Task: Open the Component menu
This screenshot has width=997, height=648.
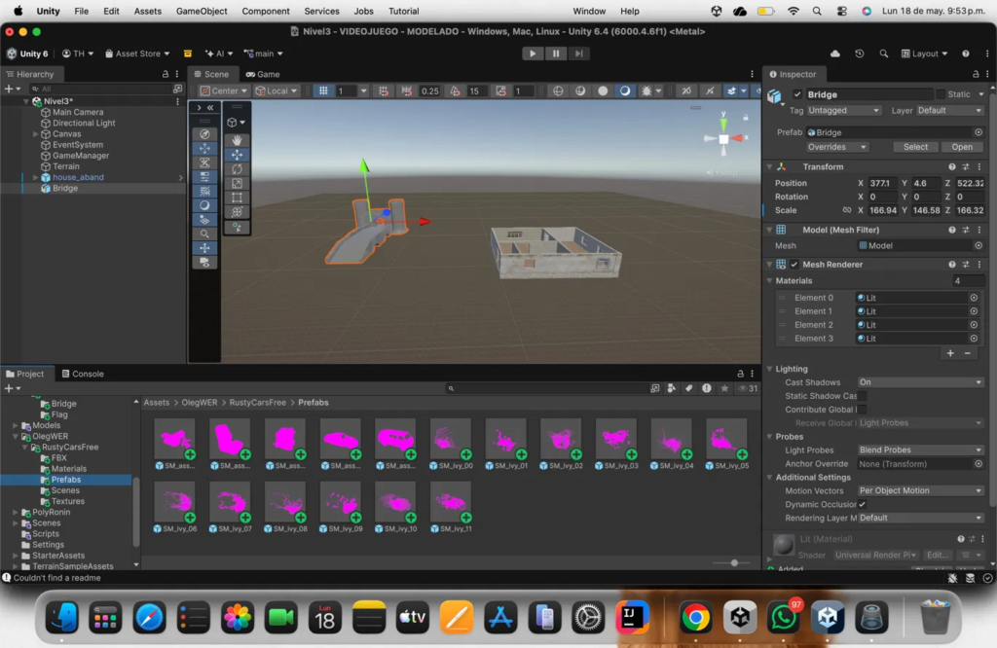Action: point(265,11)
